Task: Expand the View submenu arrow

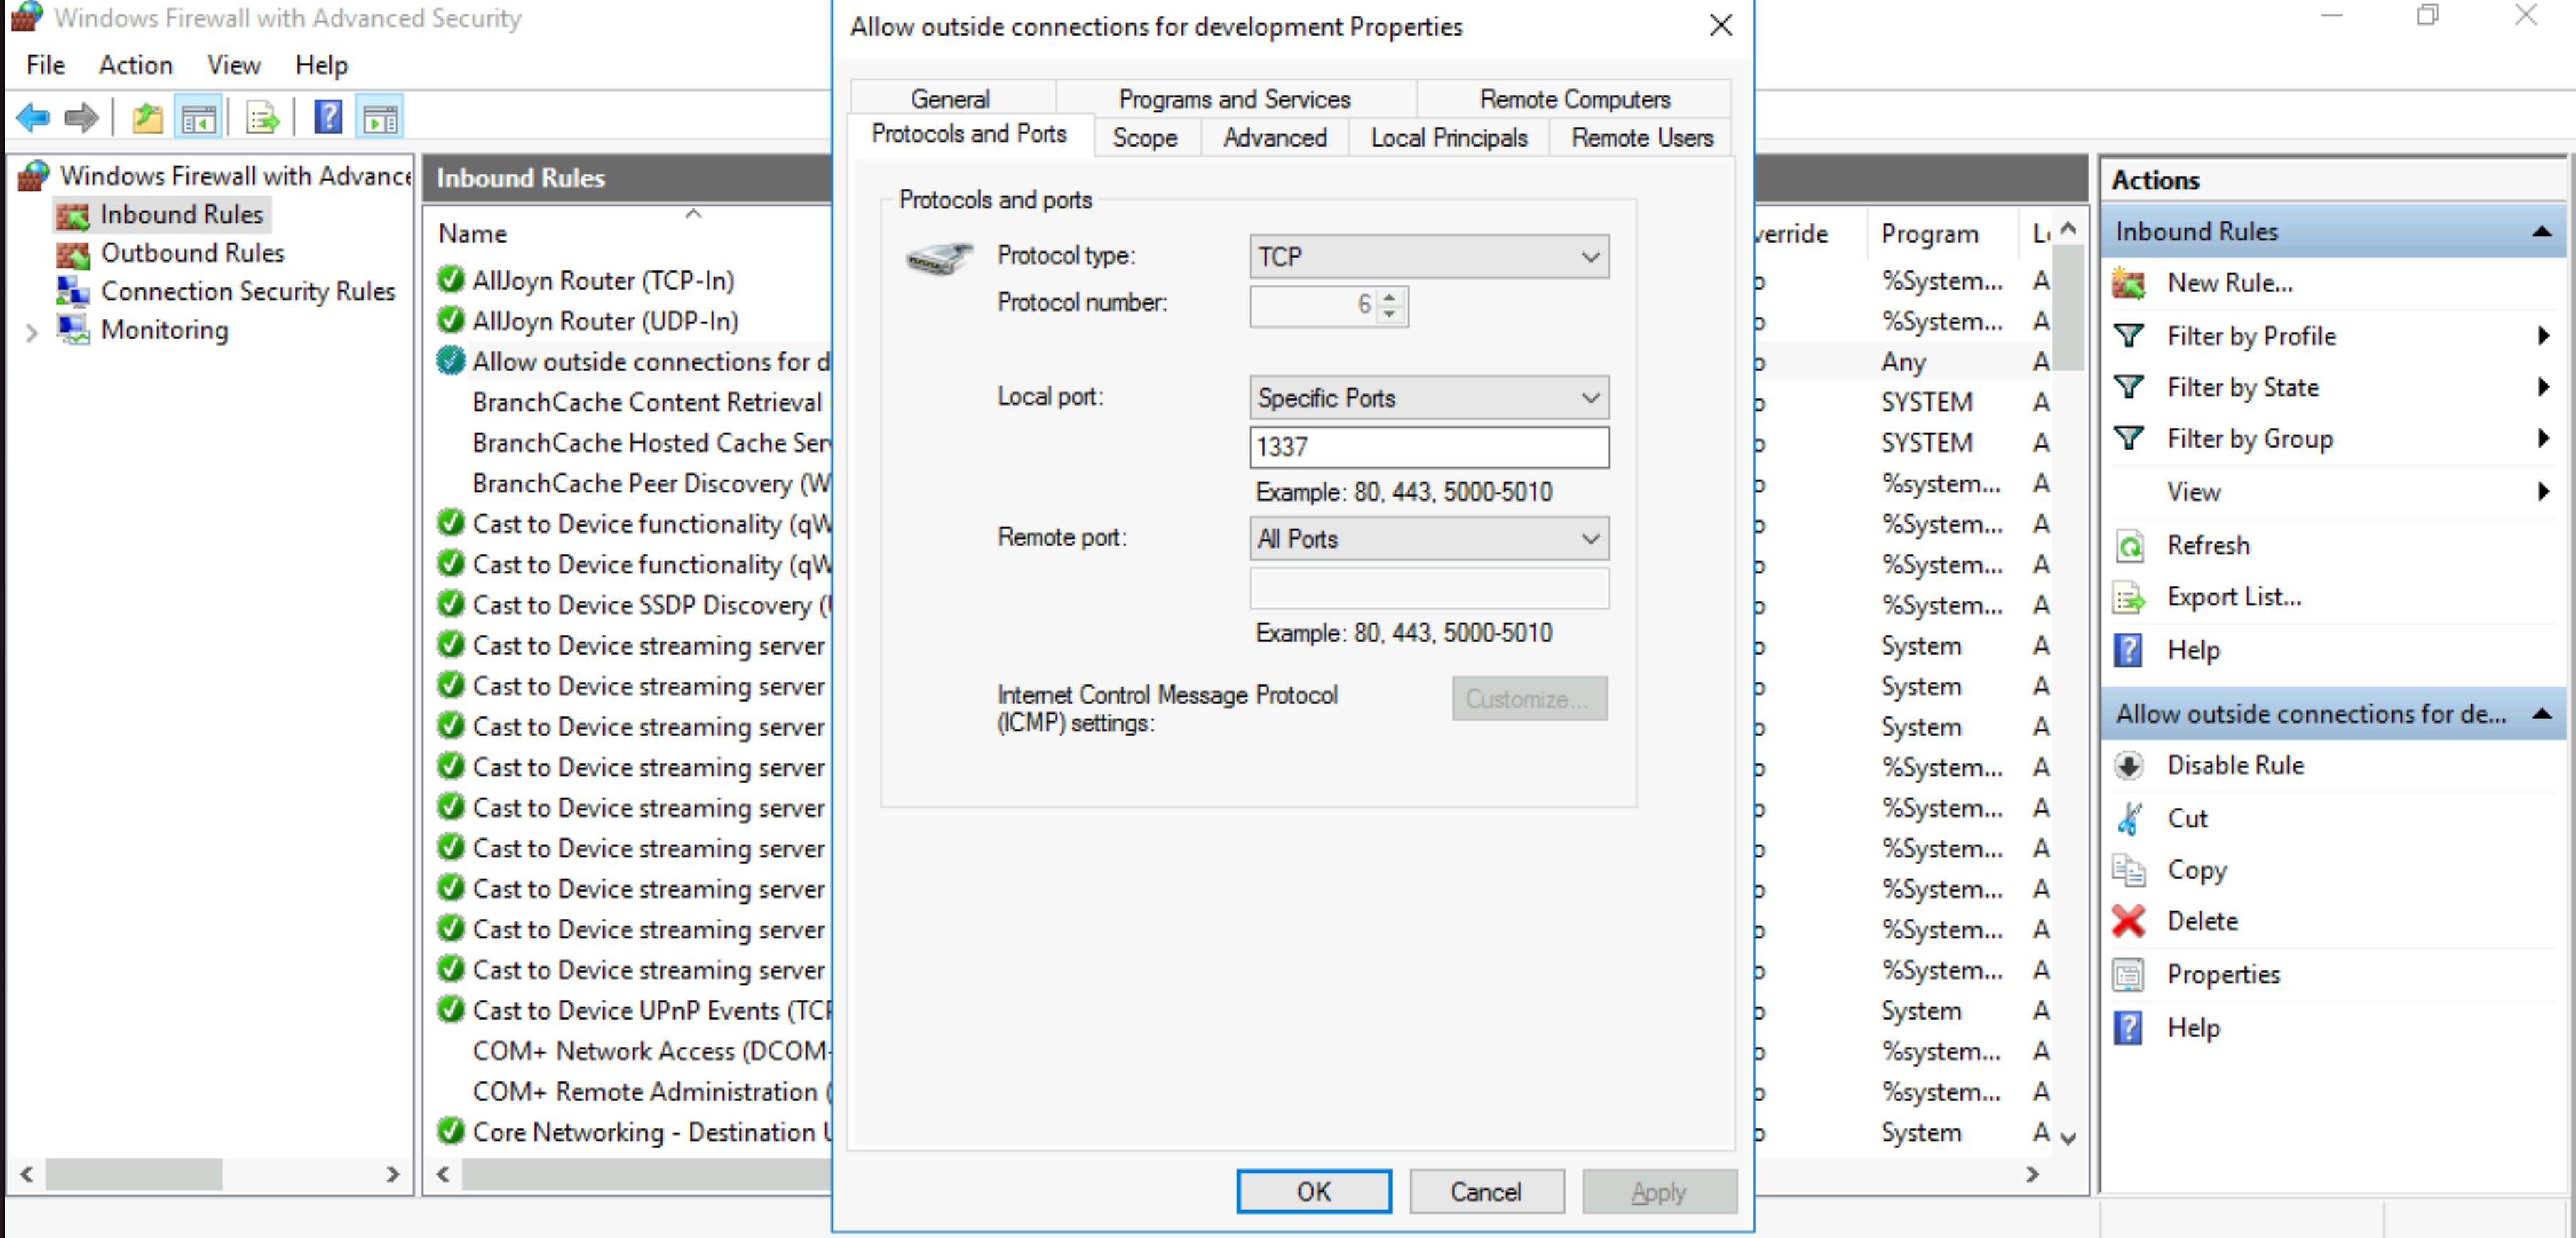Action: pyautogui.click(x=2543, y=491)
